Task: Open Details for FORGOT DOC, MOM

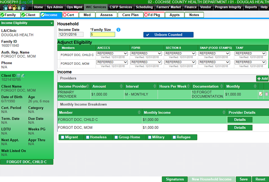Action: tap(240, 128)
